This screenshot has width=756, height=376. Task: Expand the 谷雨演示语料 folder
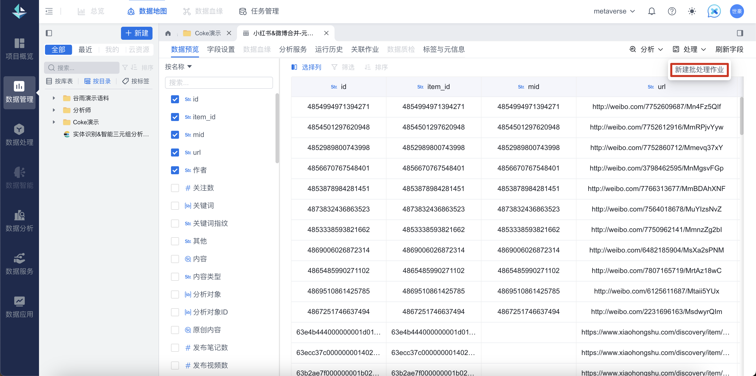(54, 98)
